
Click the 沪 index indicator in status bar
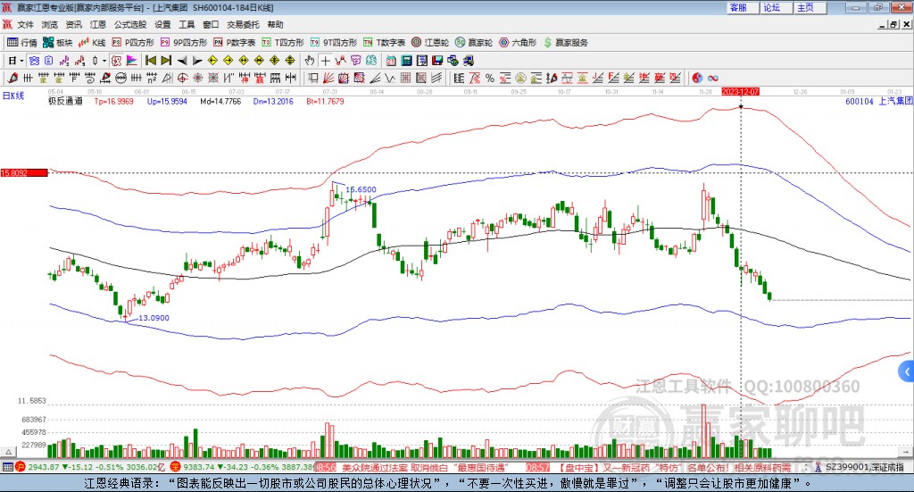[x=20, y=467]
